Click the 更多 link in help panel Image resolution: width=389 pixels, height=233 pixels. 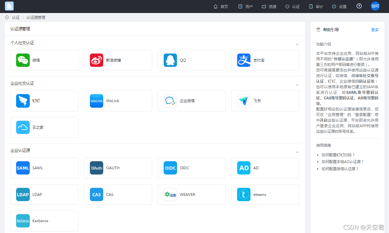click(375, 30)
